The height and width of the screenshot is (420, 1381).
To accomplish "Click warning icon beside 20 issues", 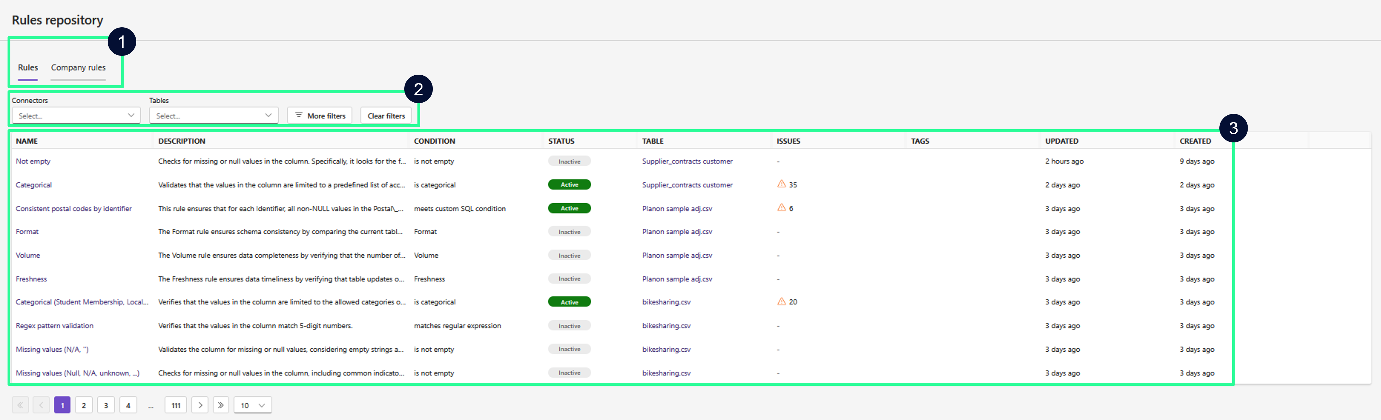I will 782,301.
